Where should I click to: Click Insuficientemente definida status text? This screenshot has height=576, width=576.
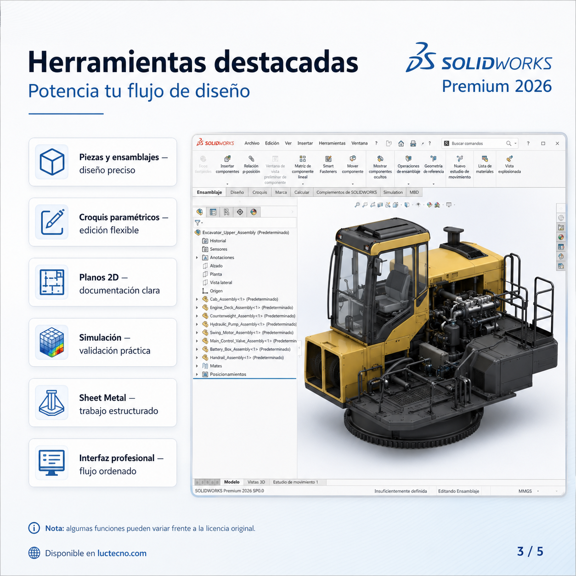(401, 491)
